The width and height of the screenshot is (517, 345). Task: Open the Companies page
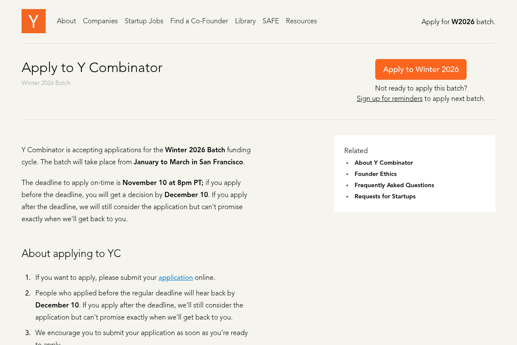pos(100,21)
